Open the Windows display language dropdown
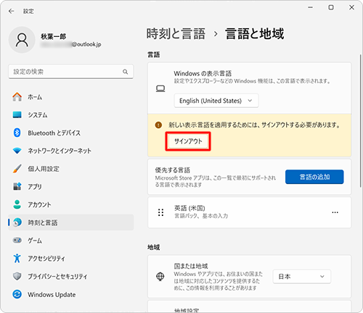The image size is (363, 313). click(216, 101)
